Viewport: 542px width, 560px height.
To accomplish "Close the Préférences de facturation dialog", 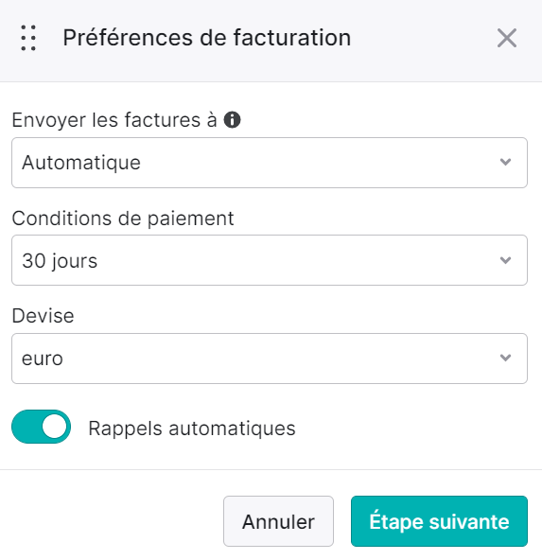I will click(x=507, y=38).
